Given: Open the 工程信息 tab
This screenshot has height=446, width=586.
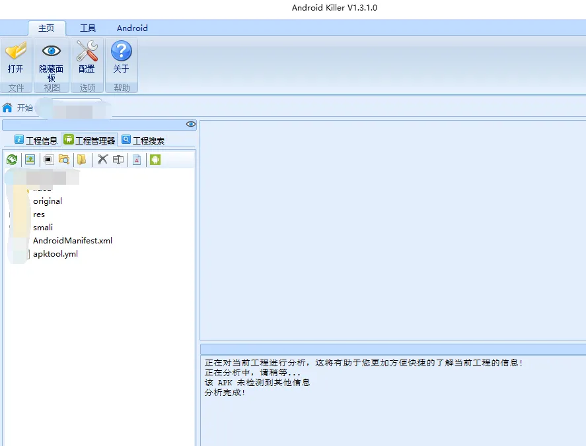Looking at the screenshot, I should 36,140.
